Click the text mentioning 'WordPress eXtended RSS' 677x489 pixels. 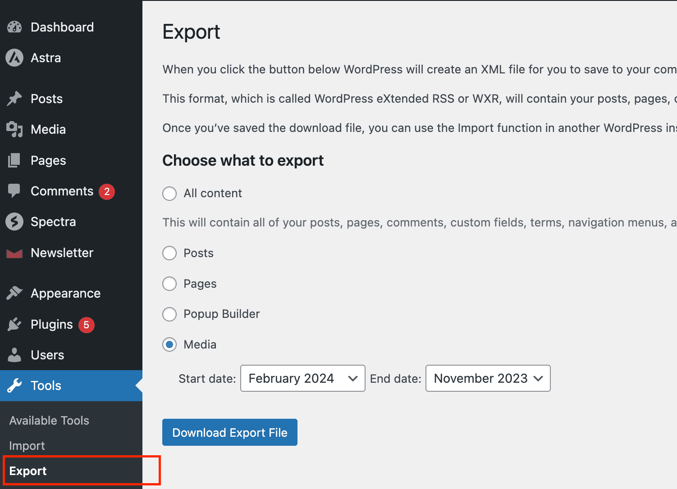point(420,99)
